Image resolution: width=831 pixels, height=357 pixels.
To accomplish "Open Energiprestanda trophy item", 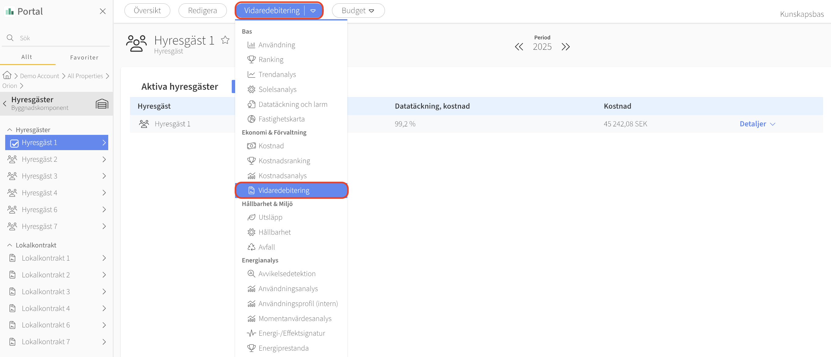I will (291, 348).
